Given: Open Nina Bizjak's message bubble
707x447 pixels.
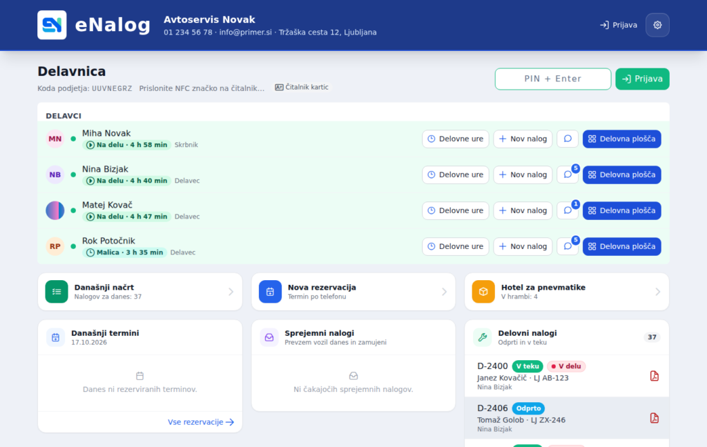Looking at the screenshot, I should [568, 175].
